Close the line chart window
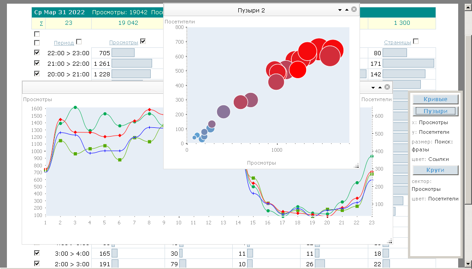The image size is (472, 269). 387,87
